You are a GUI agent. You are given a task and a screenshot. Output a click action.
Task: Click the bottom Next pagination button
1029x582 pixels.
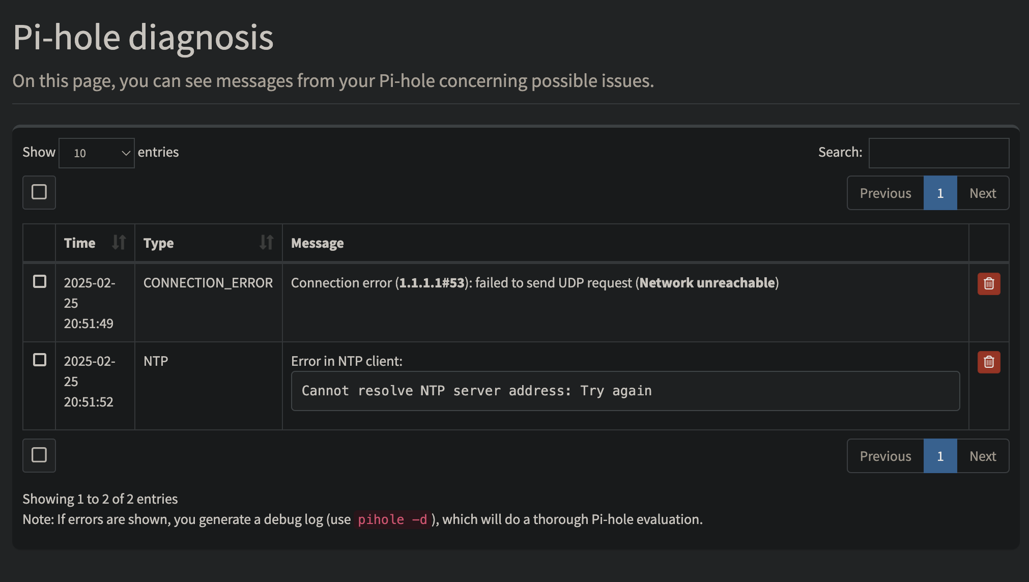point(982,456)
